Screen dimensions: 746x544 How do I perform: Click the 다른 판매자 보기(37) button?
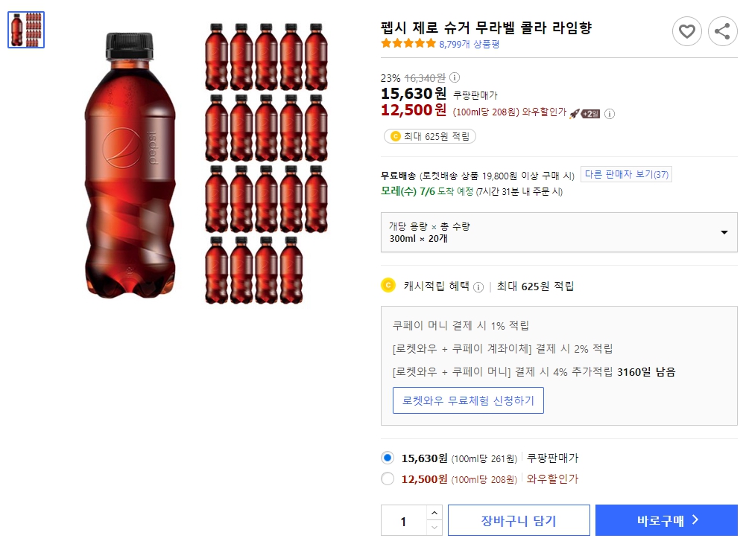click(625, 174)
